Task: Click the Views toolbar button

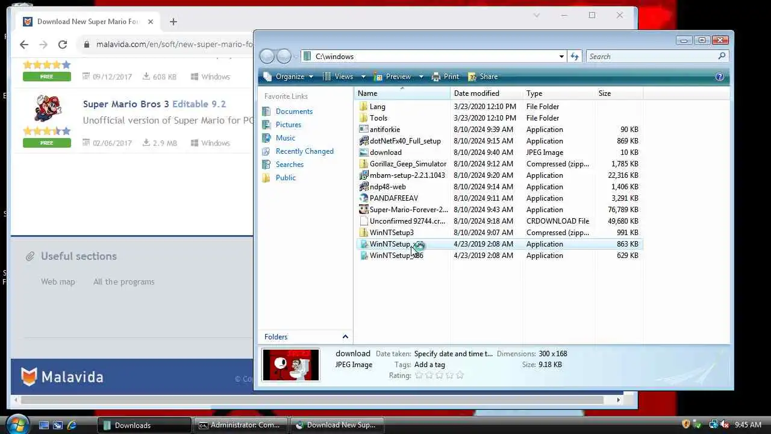Action: point(339,77)
